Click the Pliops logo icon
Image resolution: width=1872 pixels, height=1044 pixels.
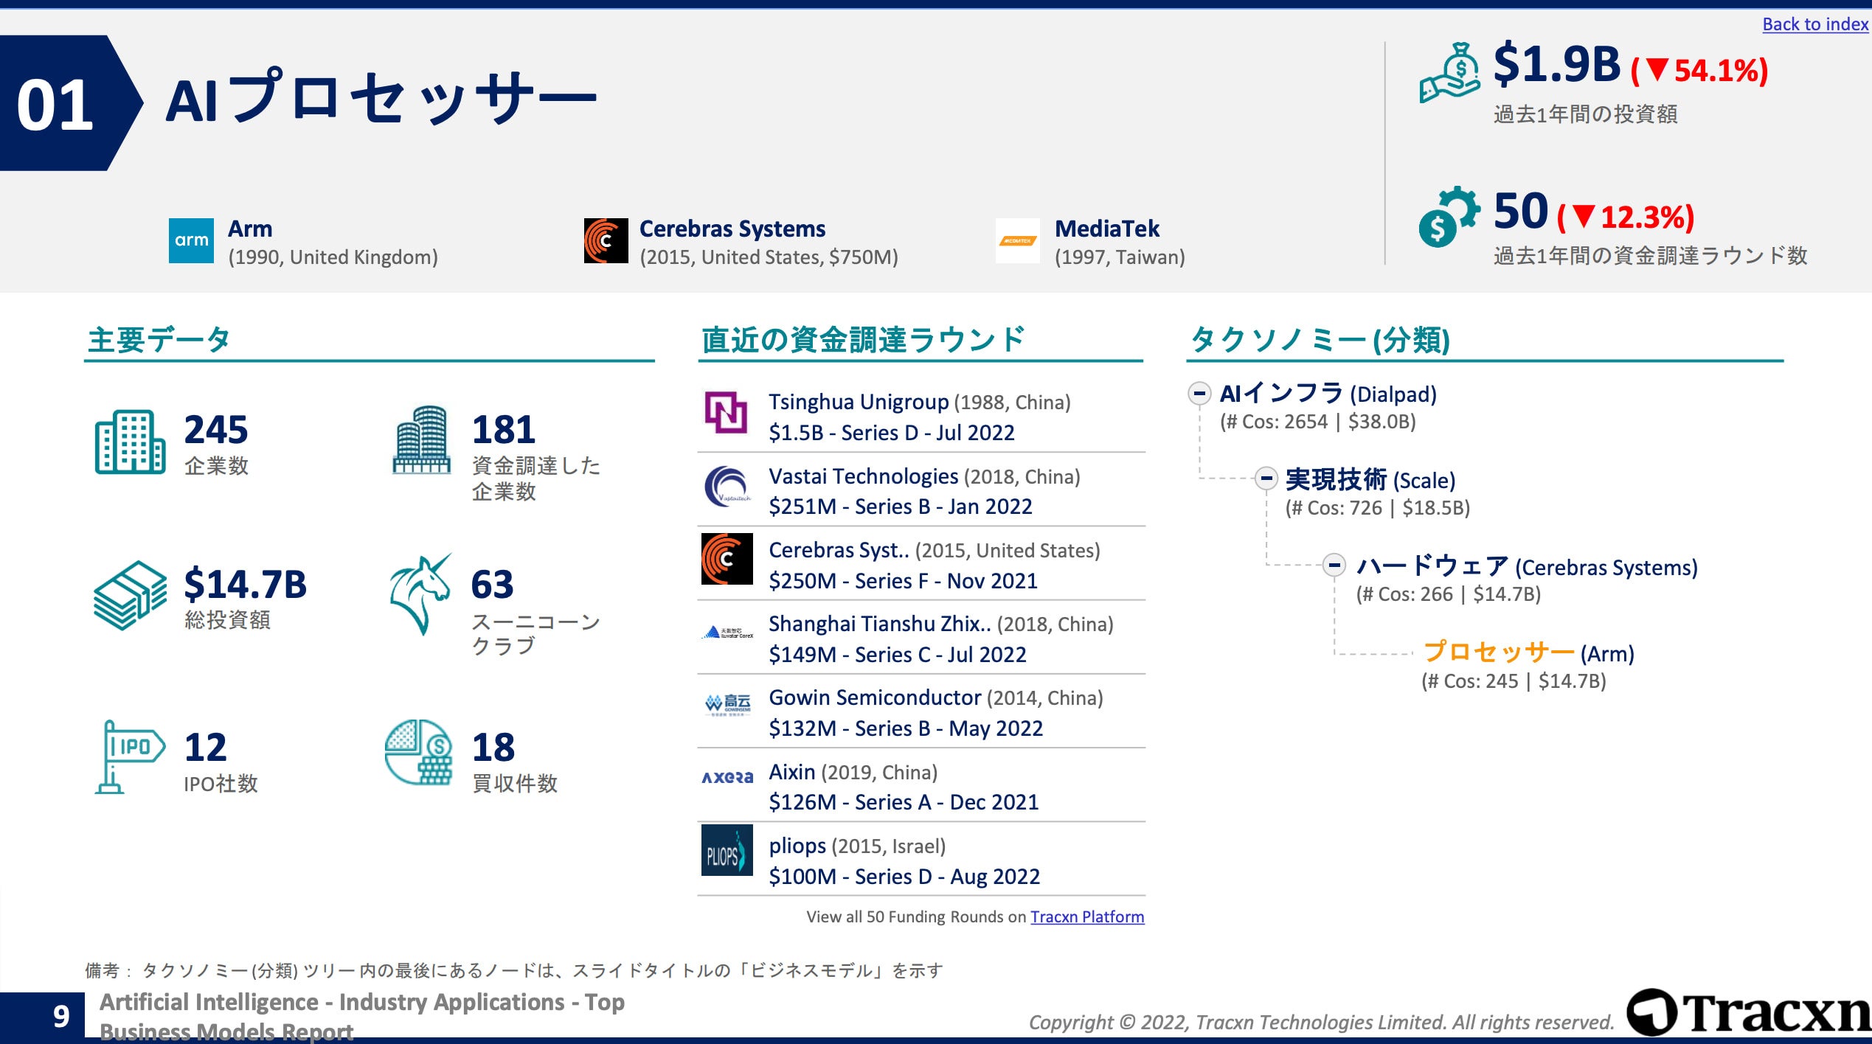click(726, 850)
